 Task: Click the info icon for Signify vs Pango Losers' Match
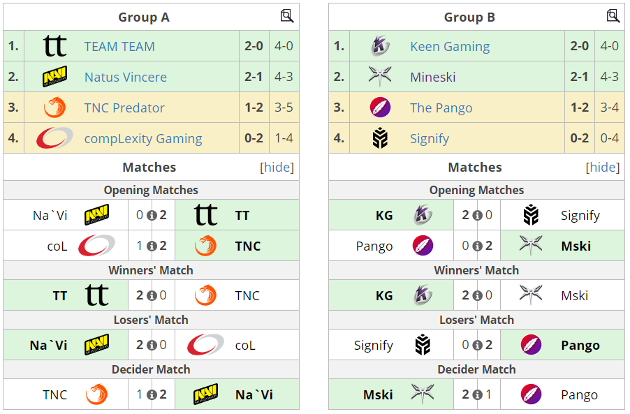click(477, 346)
